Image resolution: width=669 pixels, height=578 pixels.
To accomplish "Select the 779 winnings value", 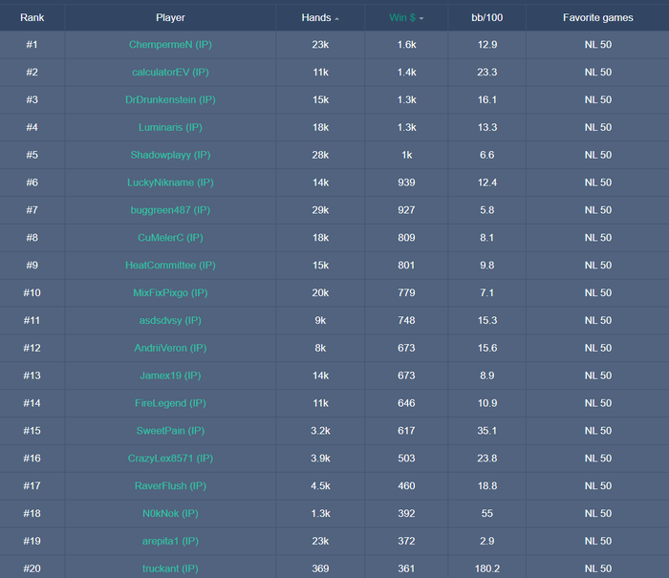I will (406, 293).
